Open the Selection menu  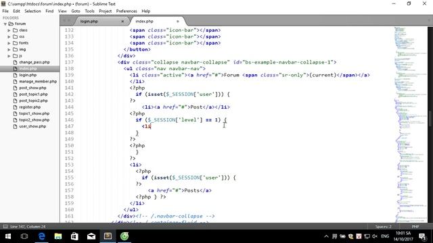click(32, 11)
